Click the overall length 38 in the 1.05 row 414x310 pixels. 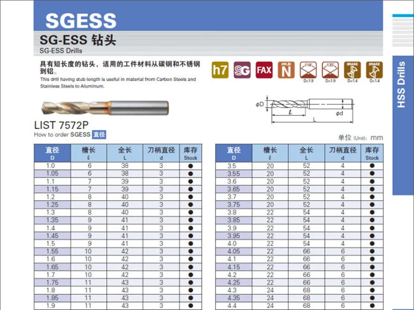[x=125, y=173]
